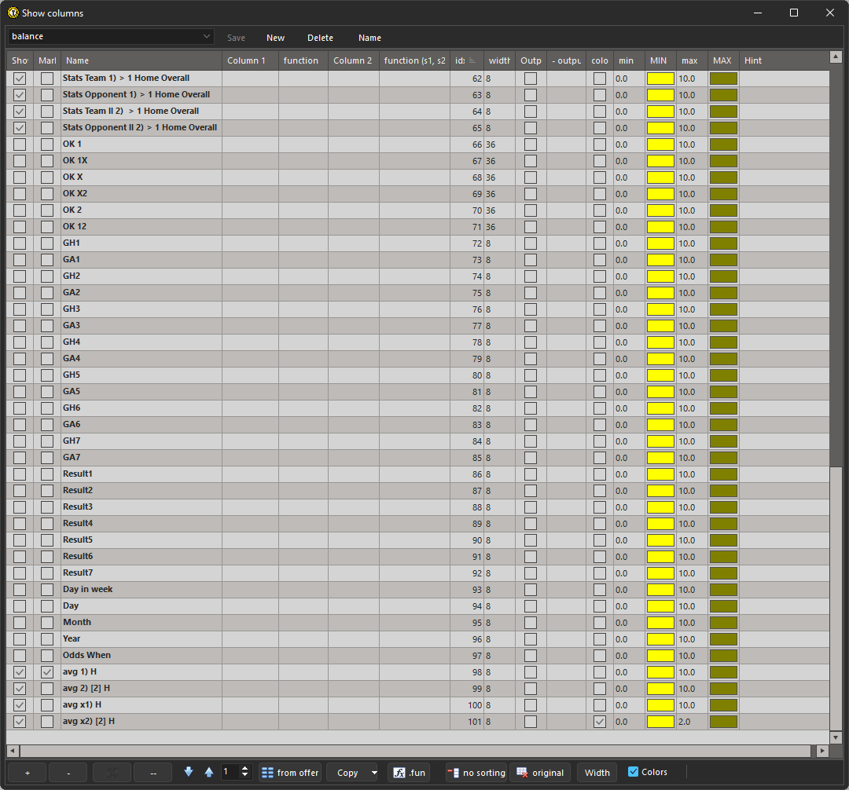The height and width of the screenshot is (790, 849).
Task: Click the 'New' menu item
Action: tap(275, 38)
